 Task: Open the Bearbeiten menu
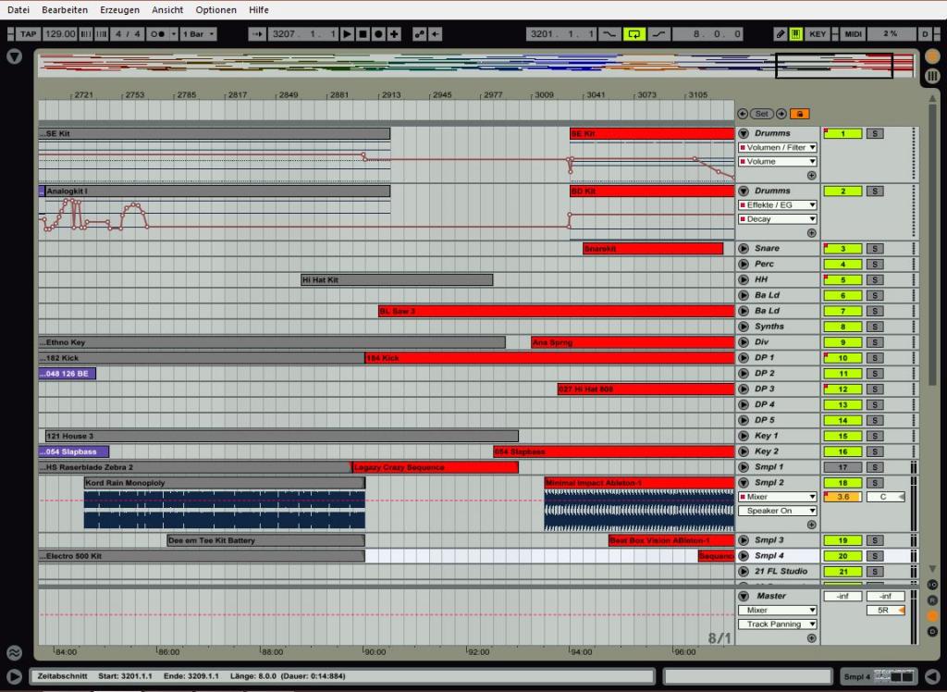point(65,9)
